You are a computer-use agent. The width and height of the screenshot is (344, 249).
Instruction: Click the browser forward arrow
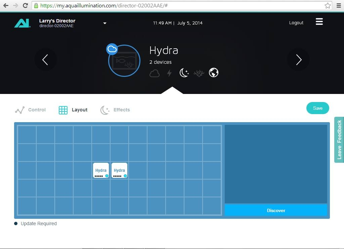[x=15, y=5]
